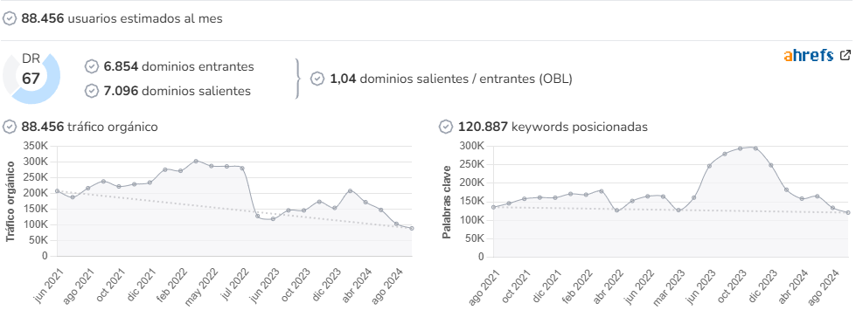Open the ahrefs external link icon
Screen dimensions: 856x317
click(846, 54)
